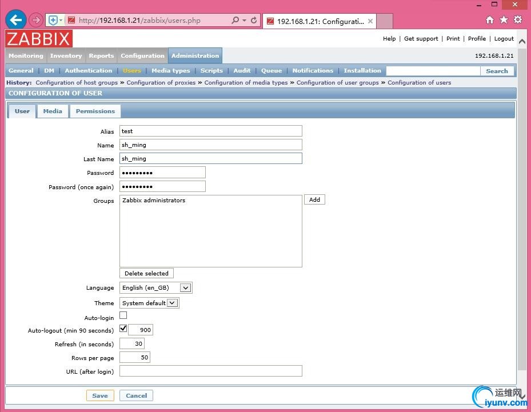This screenshot has height=412, width=531.
Task: Open Audit submenu
Action: [x=242, y=70]
